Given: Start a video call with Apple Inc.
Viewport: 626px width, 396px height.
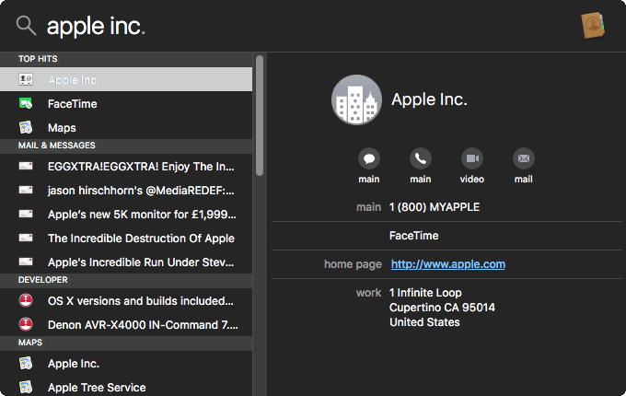Looking at the screenshot, I should click(472, 157).
